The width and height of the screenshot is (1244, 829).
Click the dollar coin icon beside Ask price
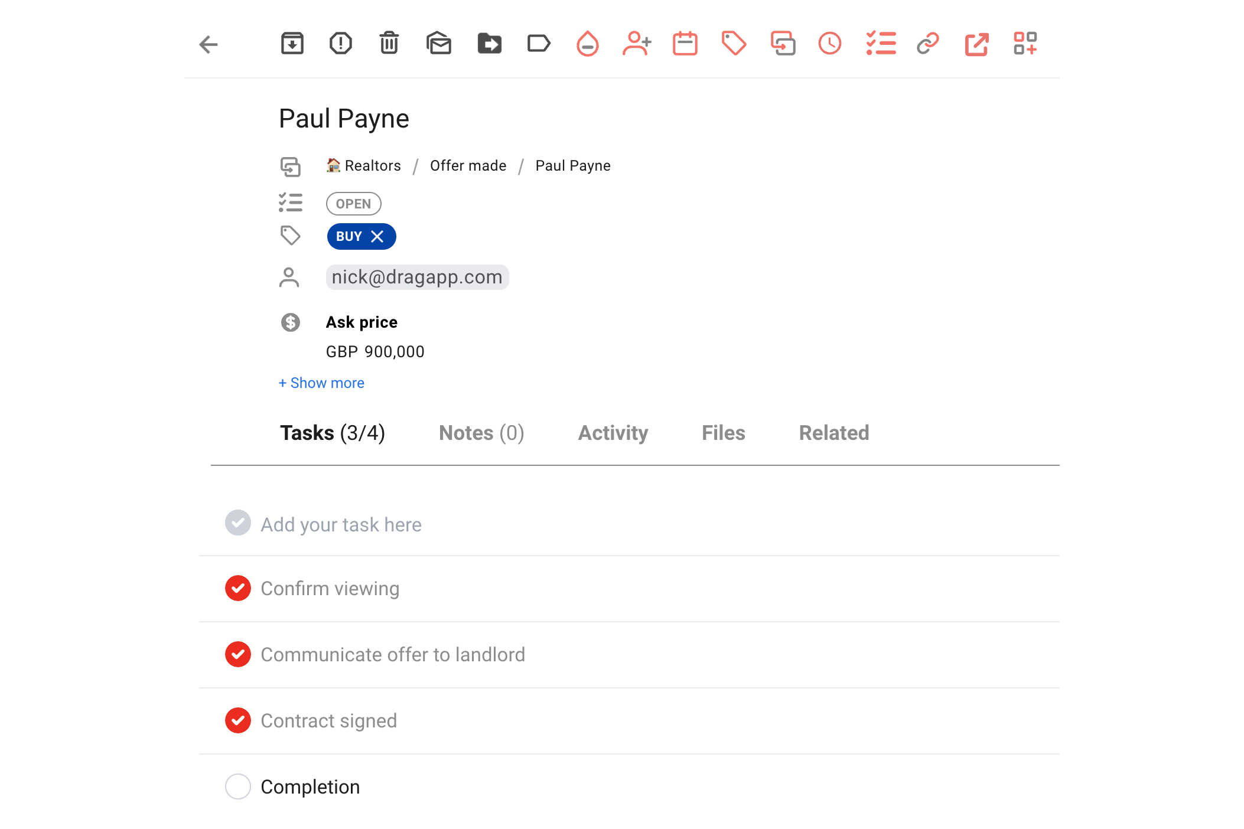click(290, 322)
